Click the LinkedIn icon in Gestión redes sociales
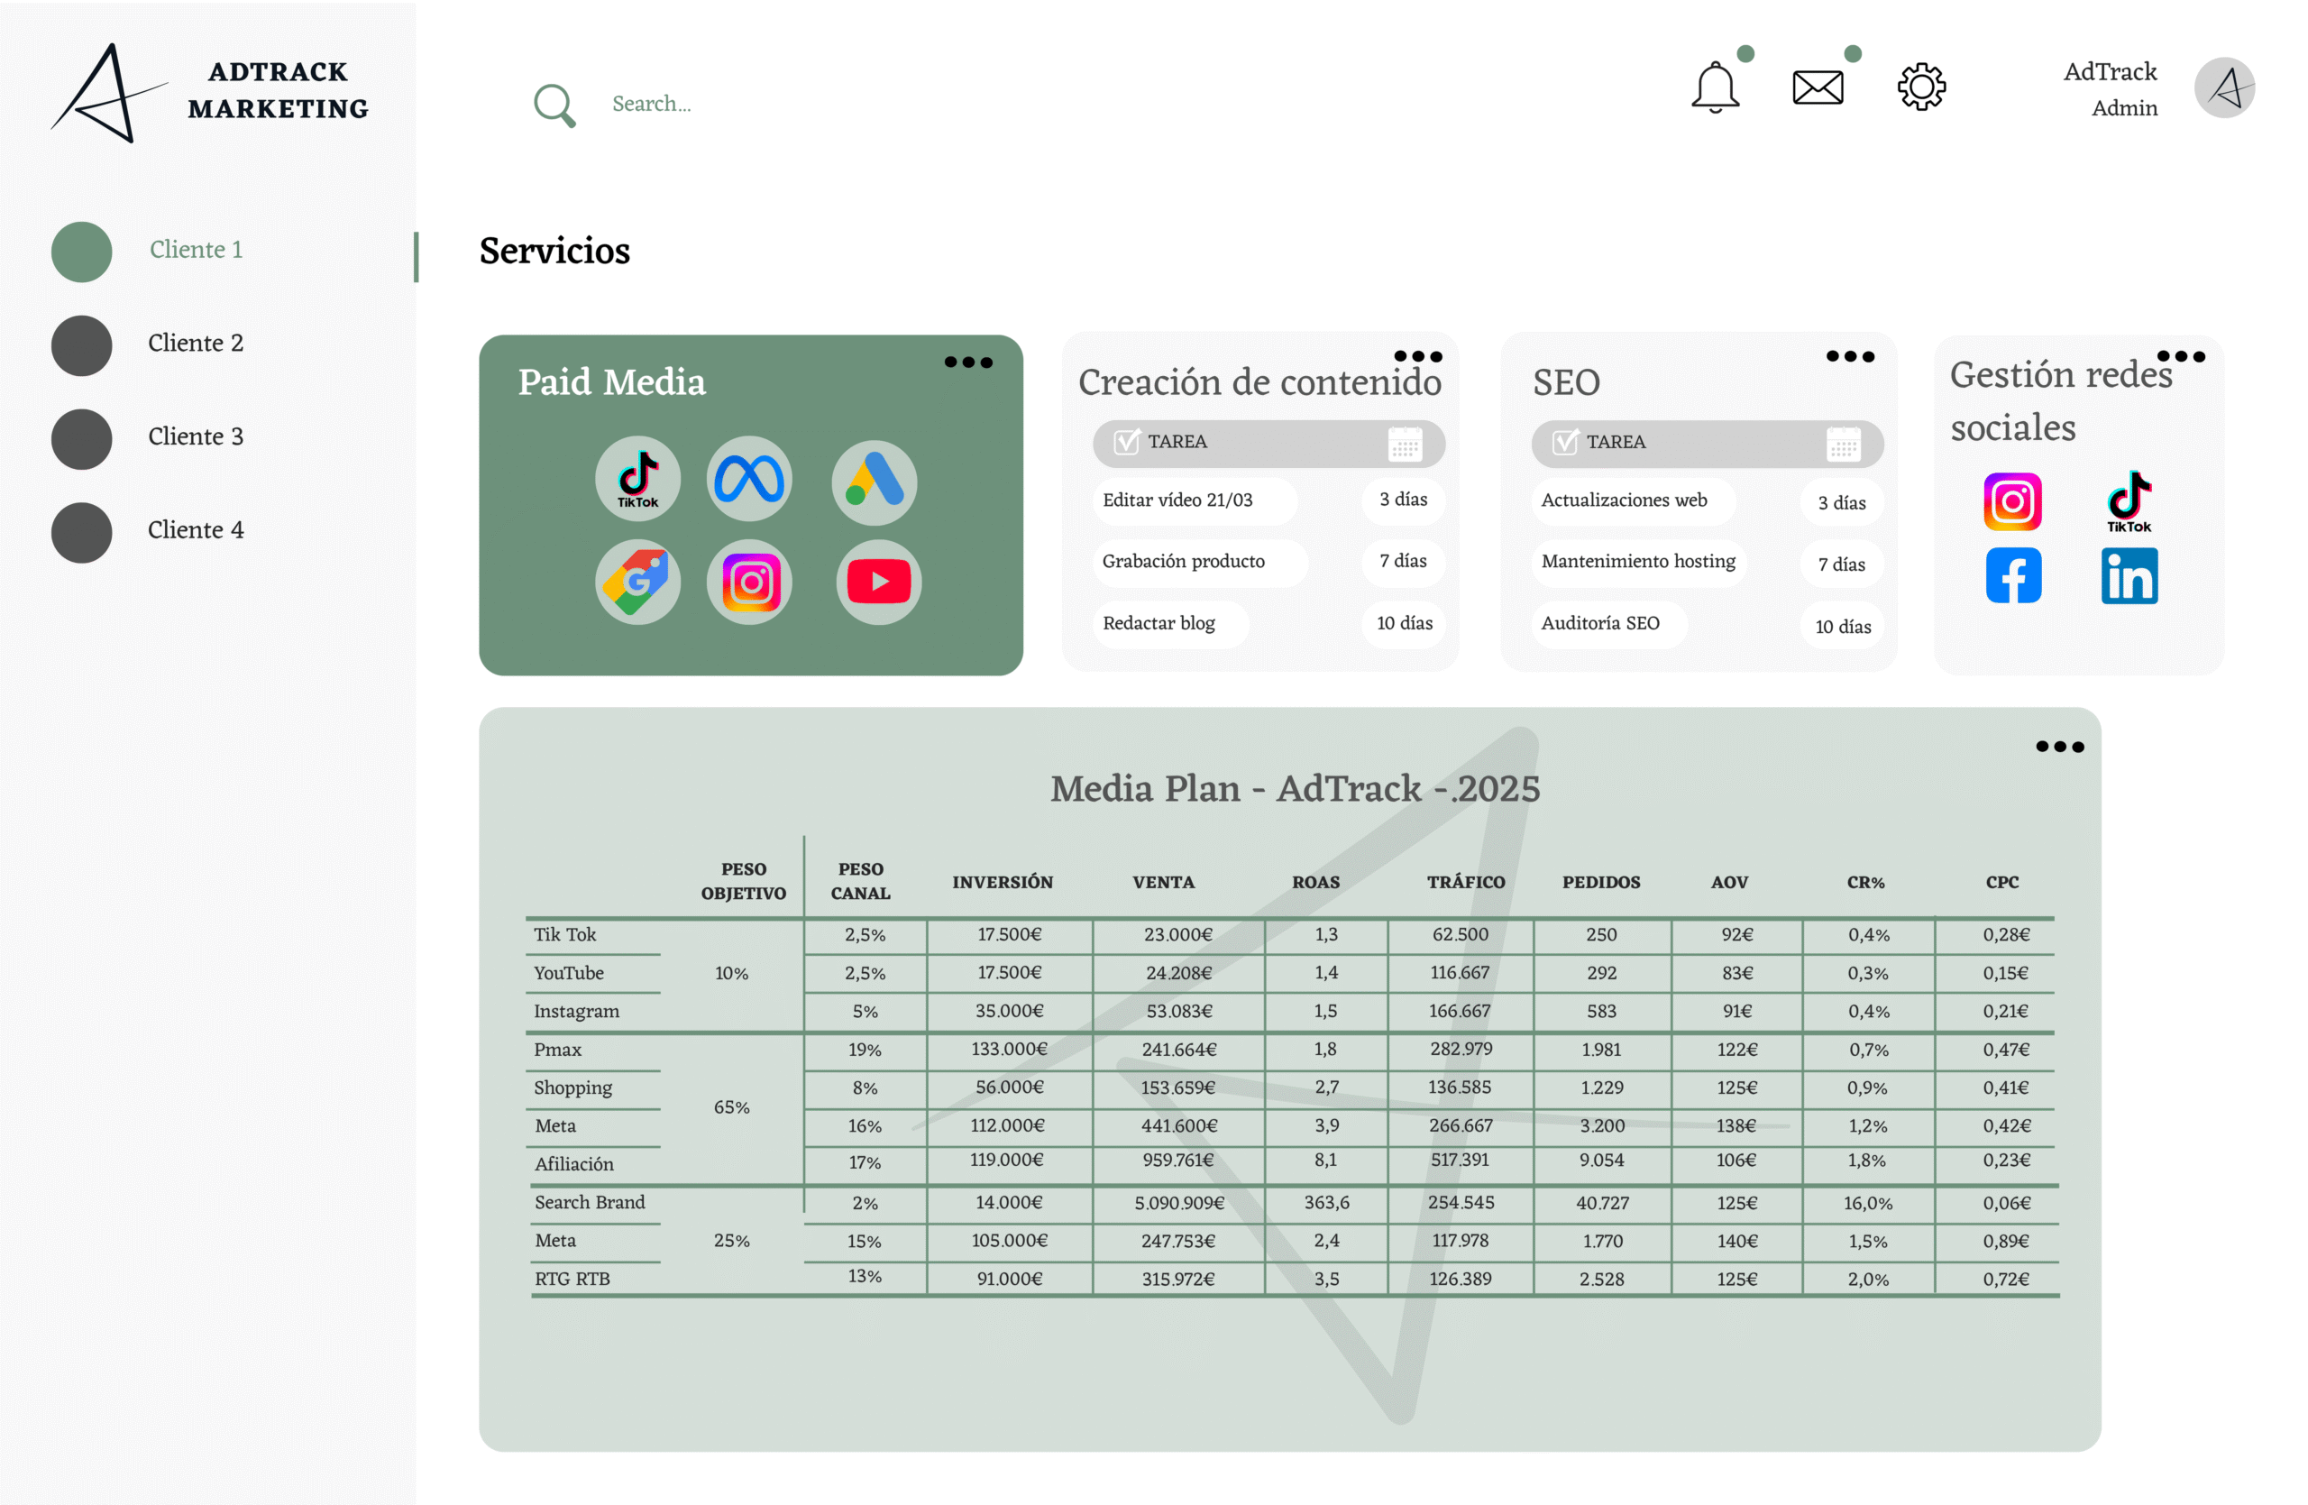This screenshot has width=2308, height=1505. click(x=2129, y=576)
